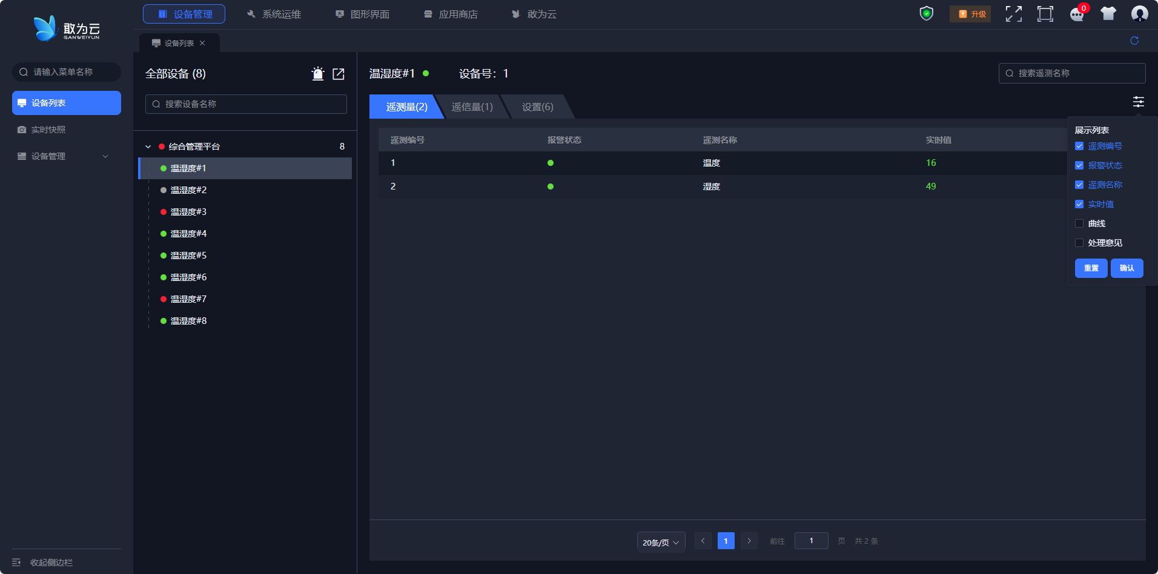The width and height of the screenshot is (1158, 574).
Task: Collapse the 综合管理平台 tree node
Action: tap(148, 147)
